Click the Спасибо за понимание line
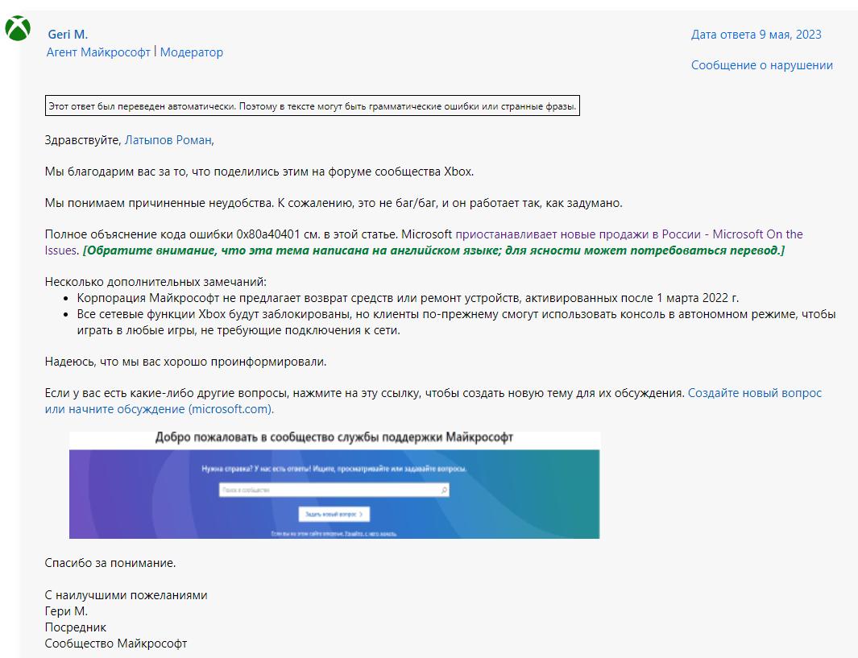Screen dimensions: 858x658 tap(110, 562)
